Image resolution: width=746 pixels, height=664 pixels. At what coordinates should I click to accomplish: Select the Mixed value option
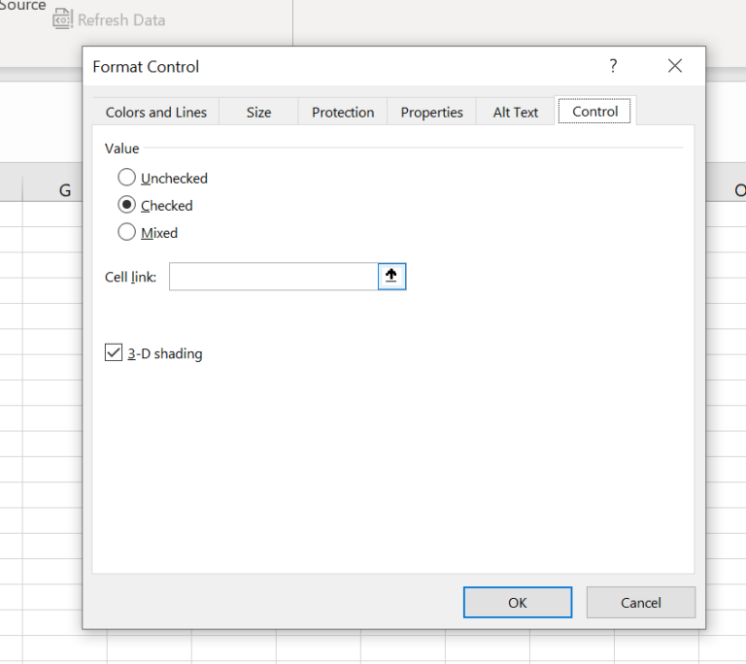(x=126, y=232)
